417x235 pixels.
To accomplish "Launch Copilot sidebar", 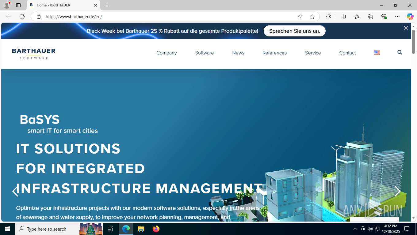I will point(410,17).
